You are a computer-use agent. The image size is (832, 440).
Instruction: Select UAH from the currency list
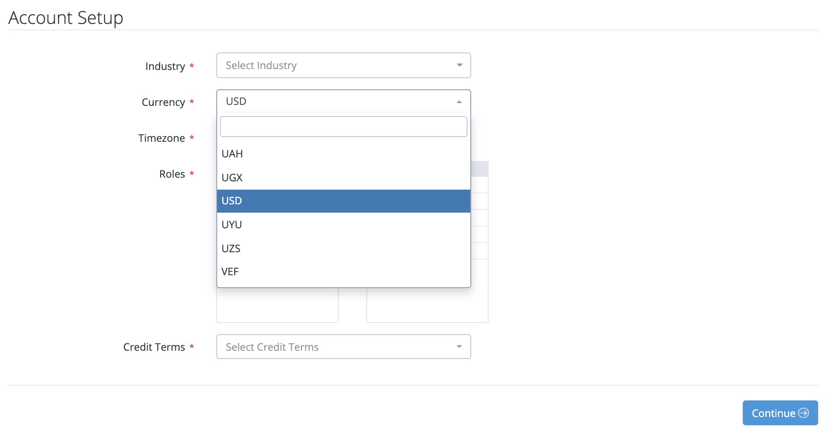[x=232, y=154]
